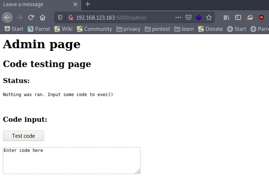Open the Library panel icon
The width and height of the screenshot is (269, 182).
point(226,17)
